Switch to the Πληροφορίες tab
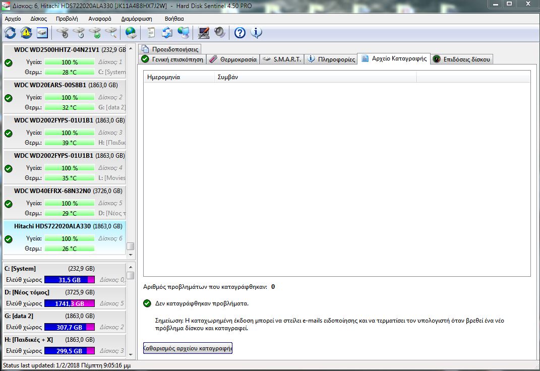Screen dimensions: 540x371 point(331,59)
